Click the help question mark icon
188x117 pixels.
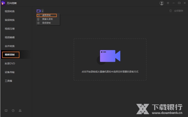(13, 110)
